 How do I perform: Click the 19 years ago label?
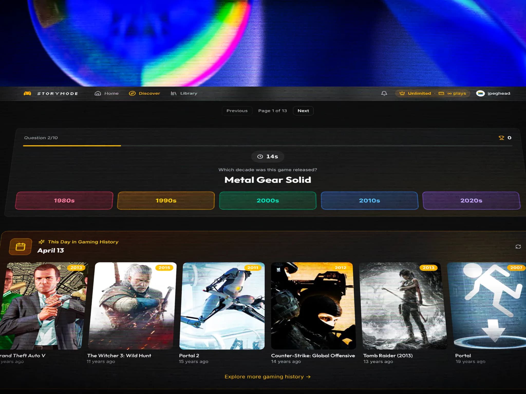[x=470, y=361]
